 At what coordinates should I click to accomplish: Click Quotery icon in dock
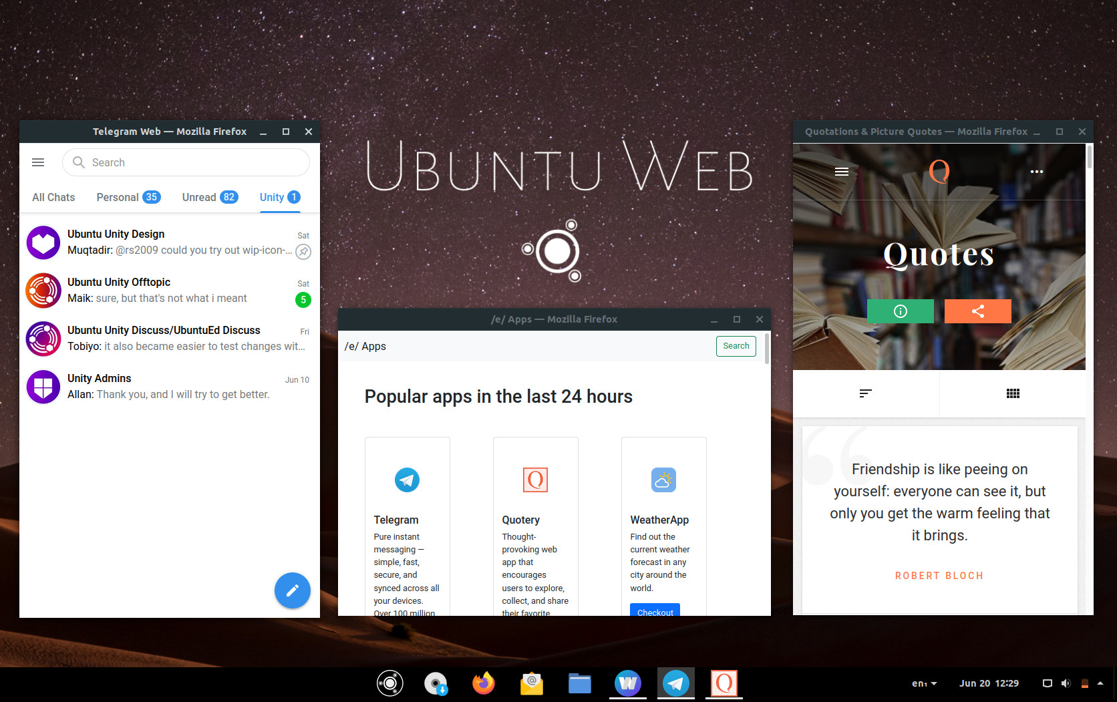(x=724, y=683)
